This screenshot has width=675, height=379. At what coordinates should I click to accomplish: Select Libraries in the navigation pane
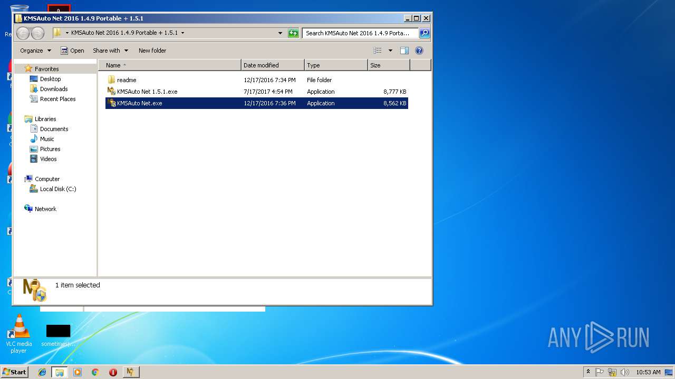(45, 119)
